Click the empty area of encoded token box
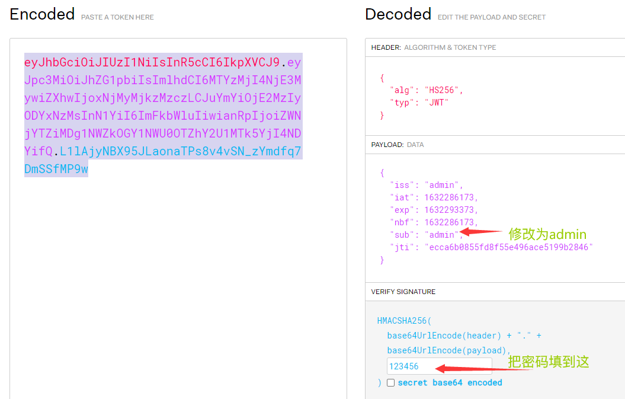Screen dimensions: 625x399 click(x=178, y=288)
